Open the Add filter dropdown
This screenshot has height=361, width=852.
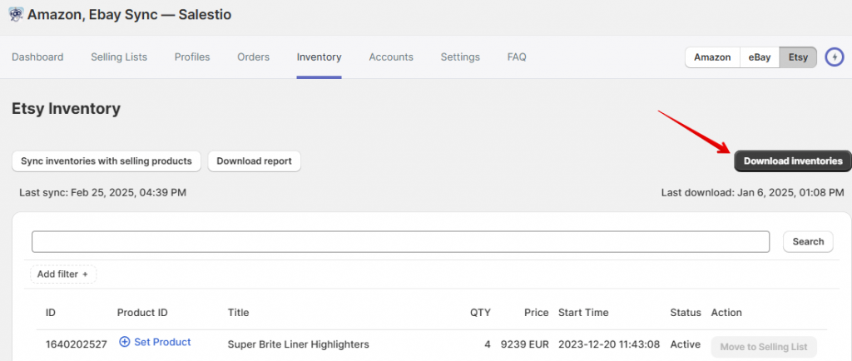point(63,274)
